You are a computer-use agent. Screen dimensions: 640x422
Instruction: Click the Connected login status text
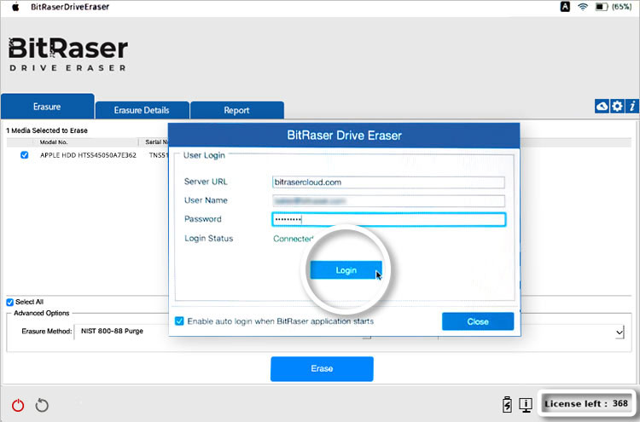click(293, 239)
